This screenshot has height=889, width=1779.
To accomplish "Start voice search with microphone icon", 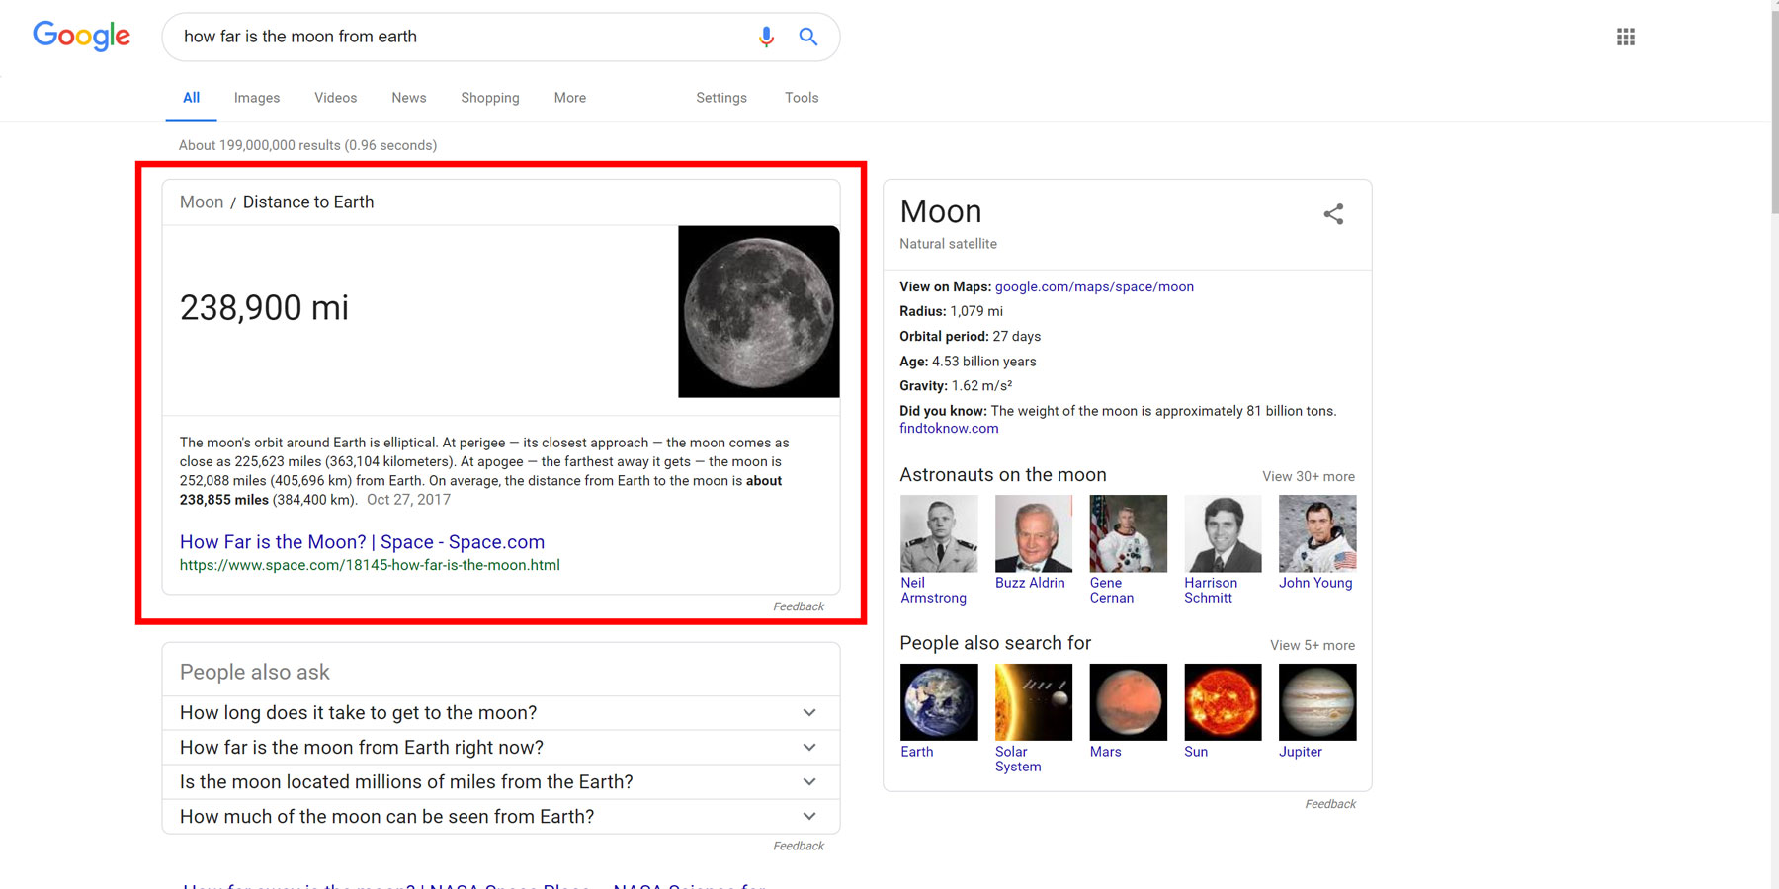I will [766, 37].
